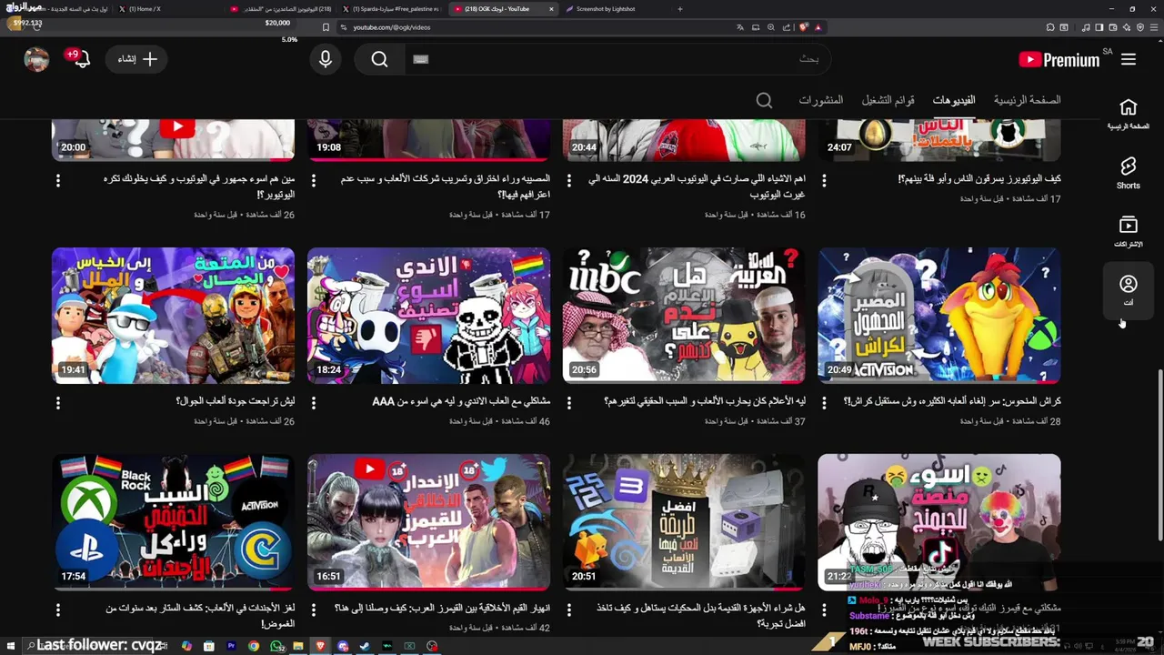
Task: Open the You section in sidebar
Action: pos(1128,290)
